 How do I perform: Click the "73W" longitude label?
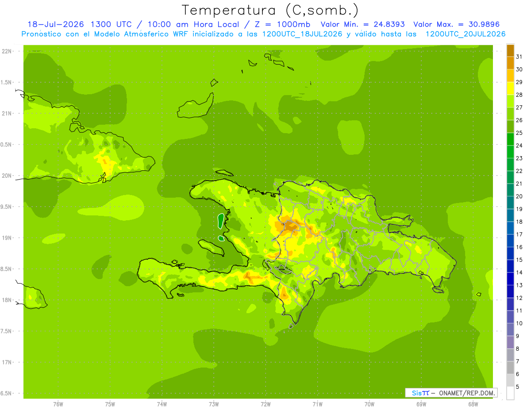[x=214, y=404]
